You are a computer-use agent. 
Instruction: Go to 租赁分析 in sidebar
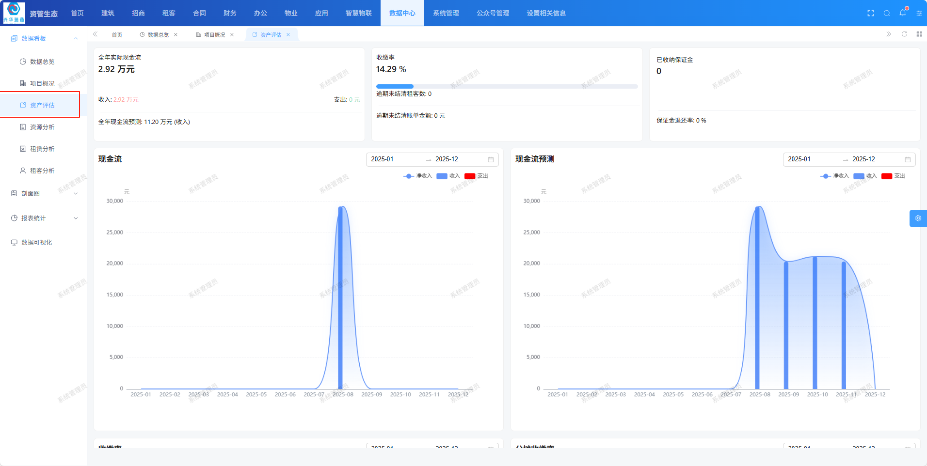pyautogui.click(x=42, y=149)
